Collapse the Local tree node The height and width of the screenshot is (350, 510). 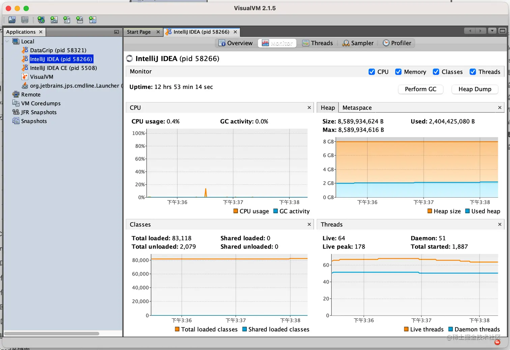click(7, 41)
